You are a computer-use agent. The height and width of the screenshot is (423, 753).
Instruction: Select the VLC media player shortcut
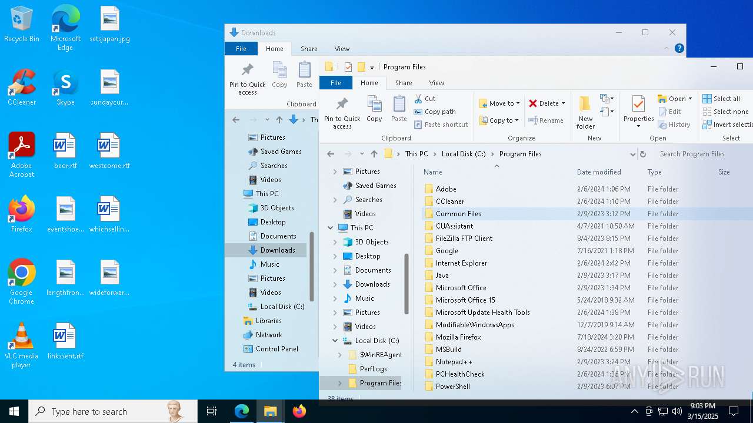coord(22,345)
